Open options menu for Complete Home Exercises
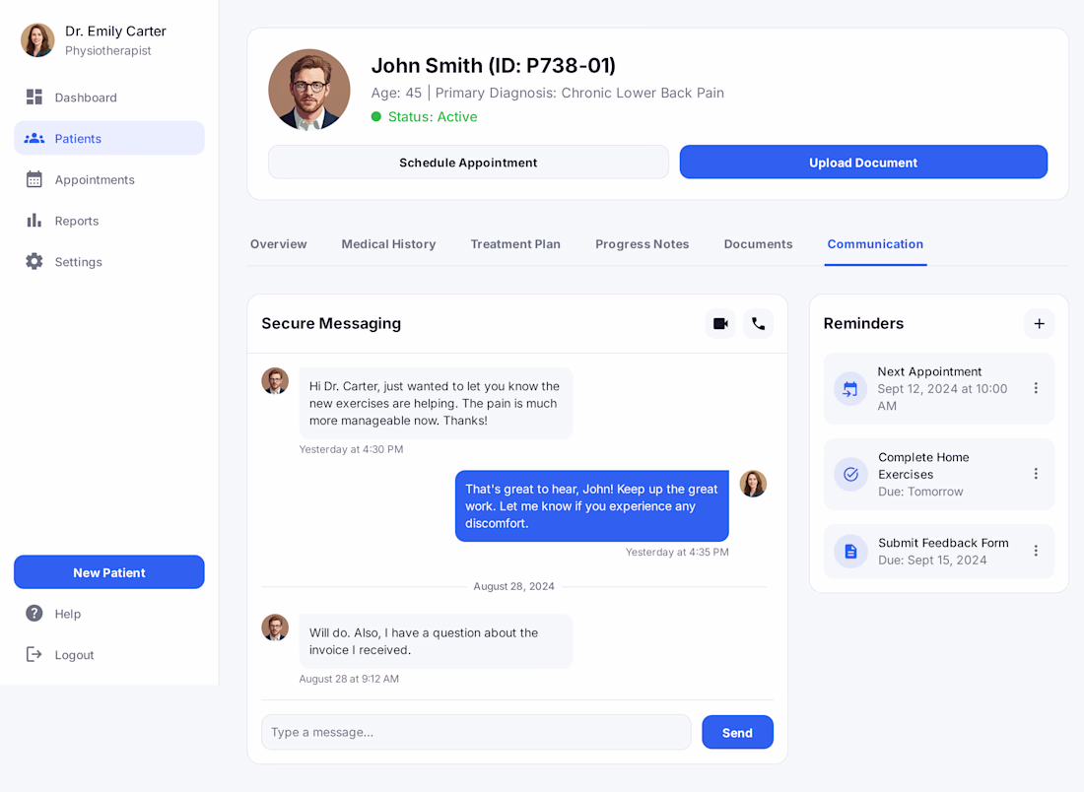The image size is (1084, 792). point(1036,474)
